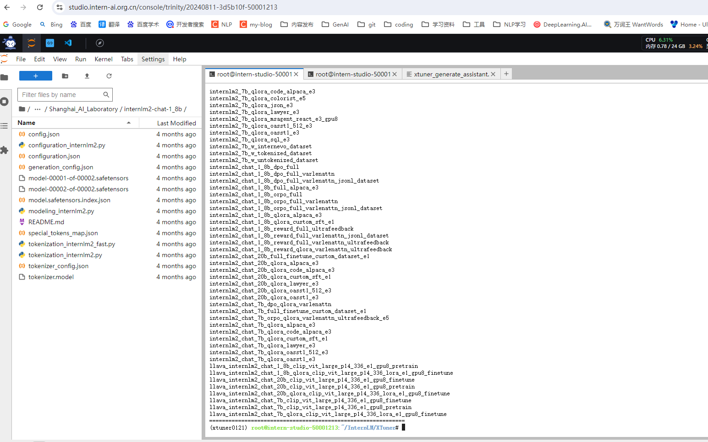Open the my-blog bookmark
Screen dimensions: 708x442
point(256,24)
